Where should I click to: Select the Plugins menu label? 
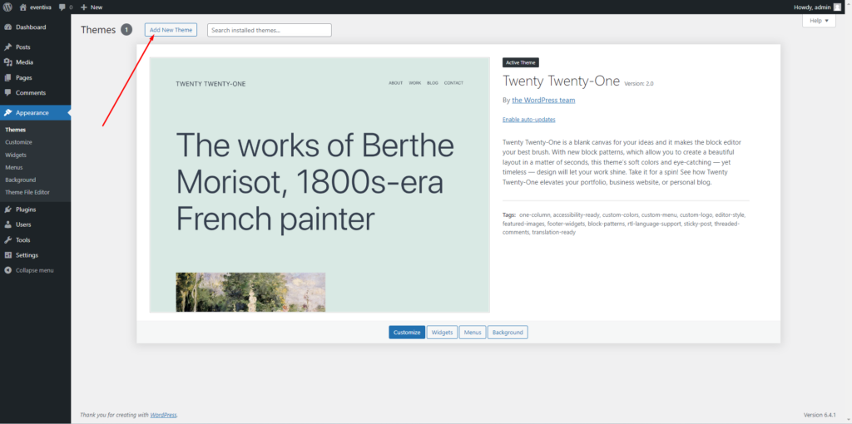tap(26, 210)
